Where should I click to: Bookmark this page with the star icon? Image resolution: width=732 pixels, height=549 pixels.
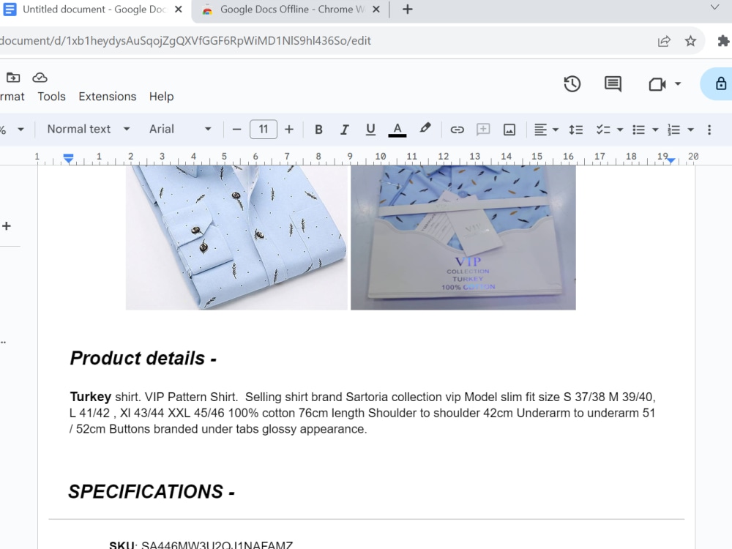tap(690, 41)
